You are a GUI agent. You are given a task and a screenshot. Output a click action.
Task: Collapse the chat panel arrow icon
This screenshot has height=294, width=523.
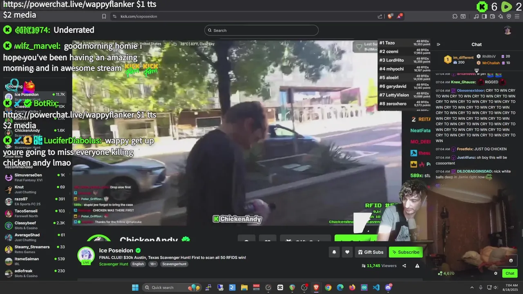click(438, 45)
